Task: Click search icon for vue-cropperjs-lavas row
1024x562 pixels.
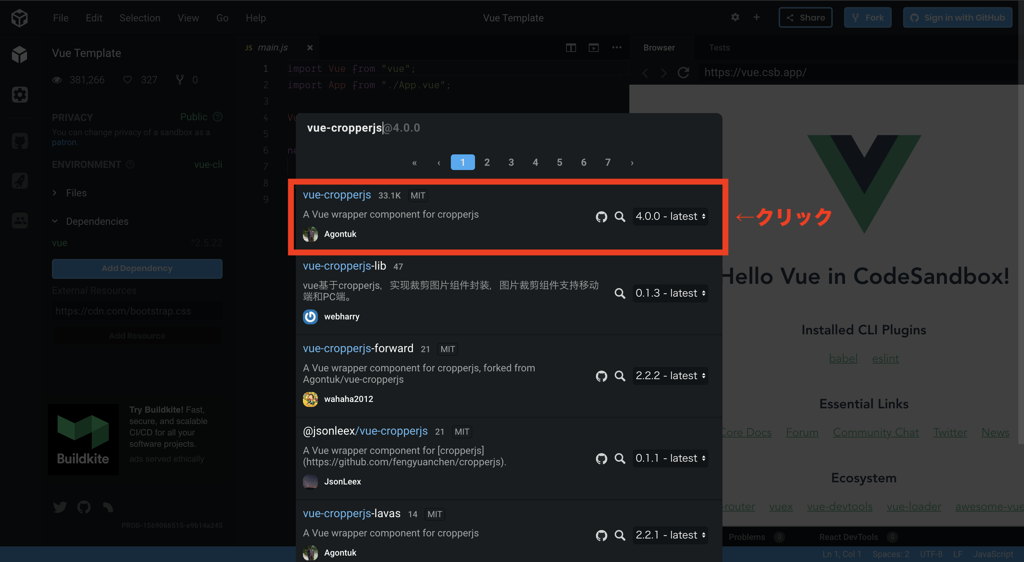Action: [x=620, y=535]
